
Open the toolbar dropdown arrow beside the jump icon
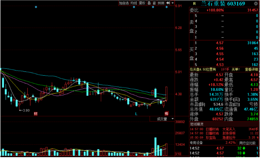tap(173, 3)
